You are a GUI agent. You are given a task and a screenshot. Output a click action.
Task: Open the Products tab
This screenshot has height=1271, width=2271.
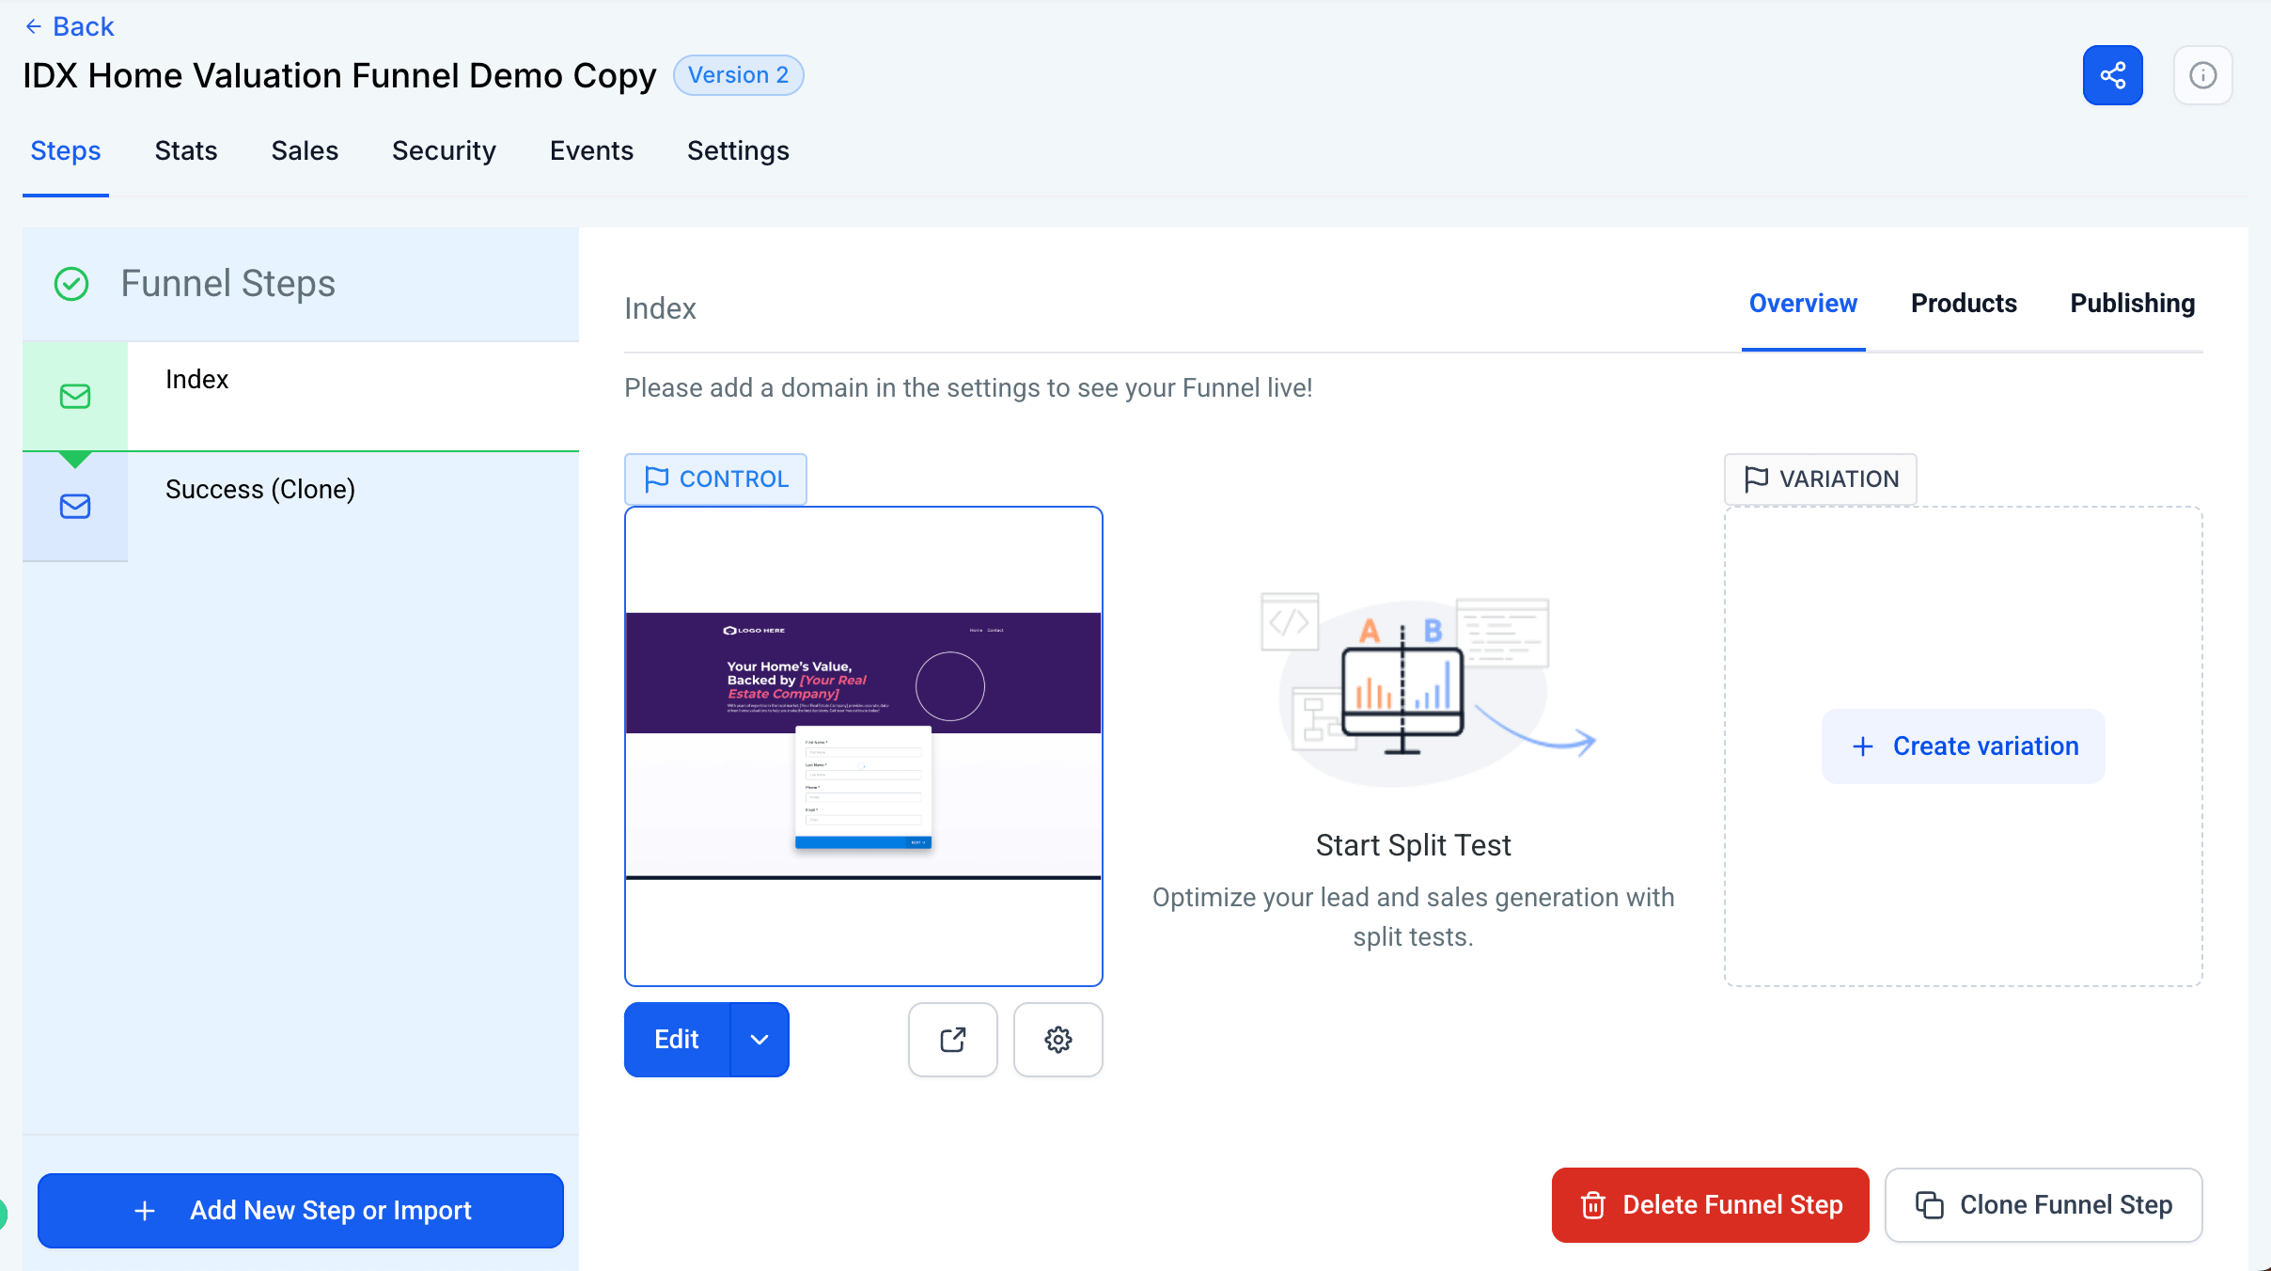pyautogui.click(x=1964, y=303)
